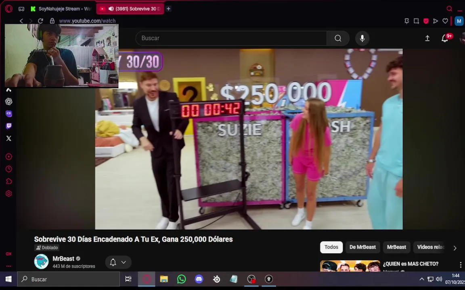Expand the subscription bell notification dropdown
465x290 pixels.
coord(118,262)
